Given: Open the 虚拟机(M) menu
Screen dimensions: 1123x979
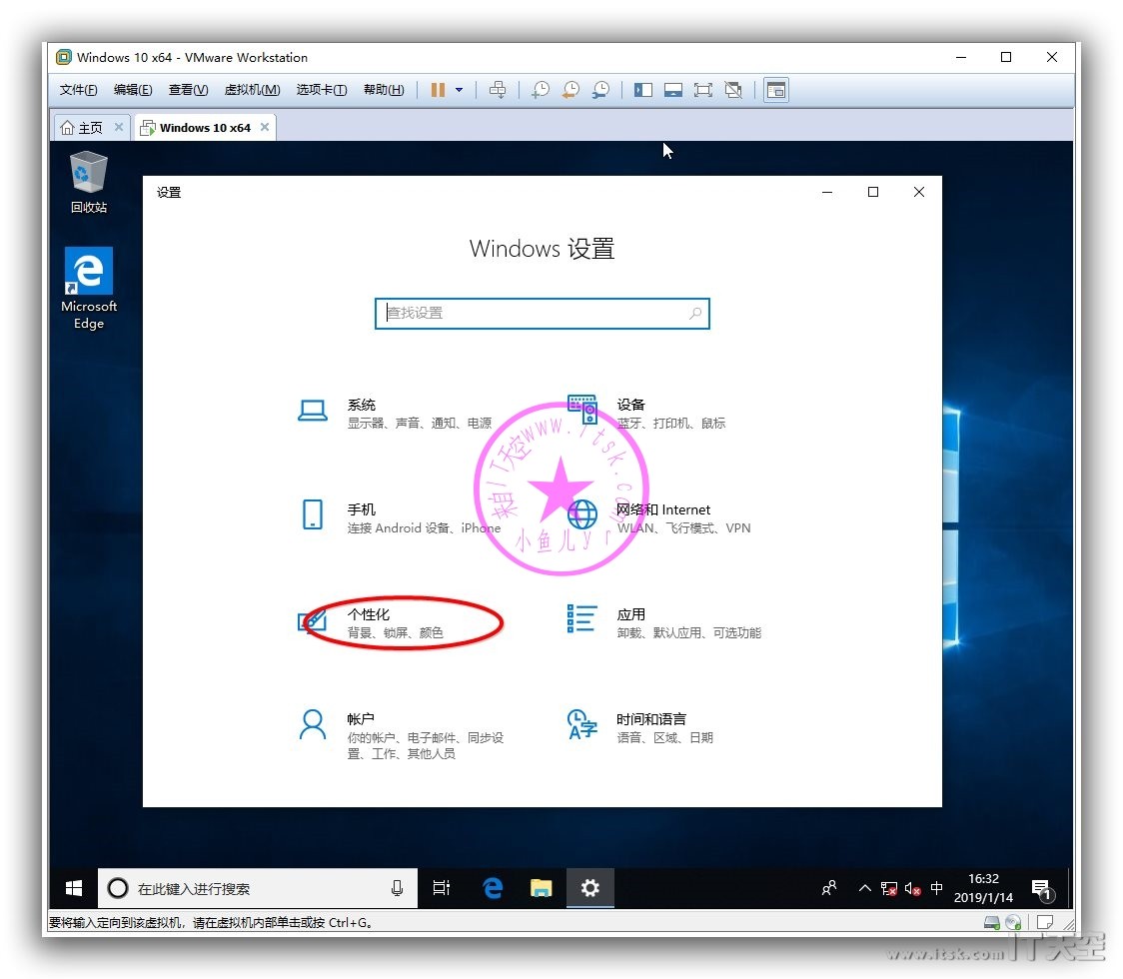Looking at the screenshot, I should point(252,90).
